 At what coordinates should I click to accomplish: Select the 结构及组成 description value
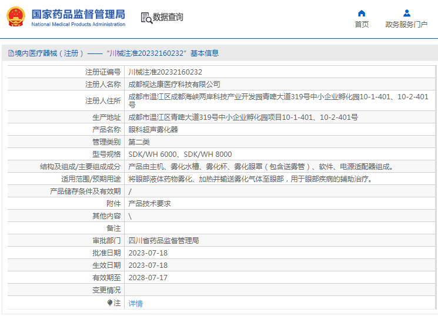(261, 167)
